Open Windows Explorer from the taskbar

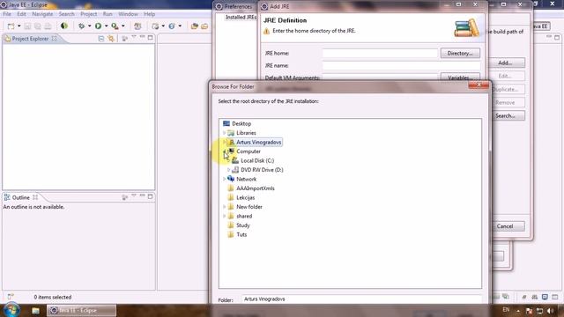35,311
